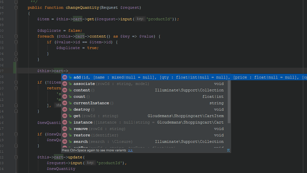Click the pi icon in completion popup footer
Image resolution: width=307 pixels, height=173 pixels.
click(x=228, y=150)
